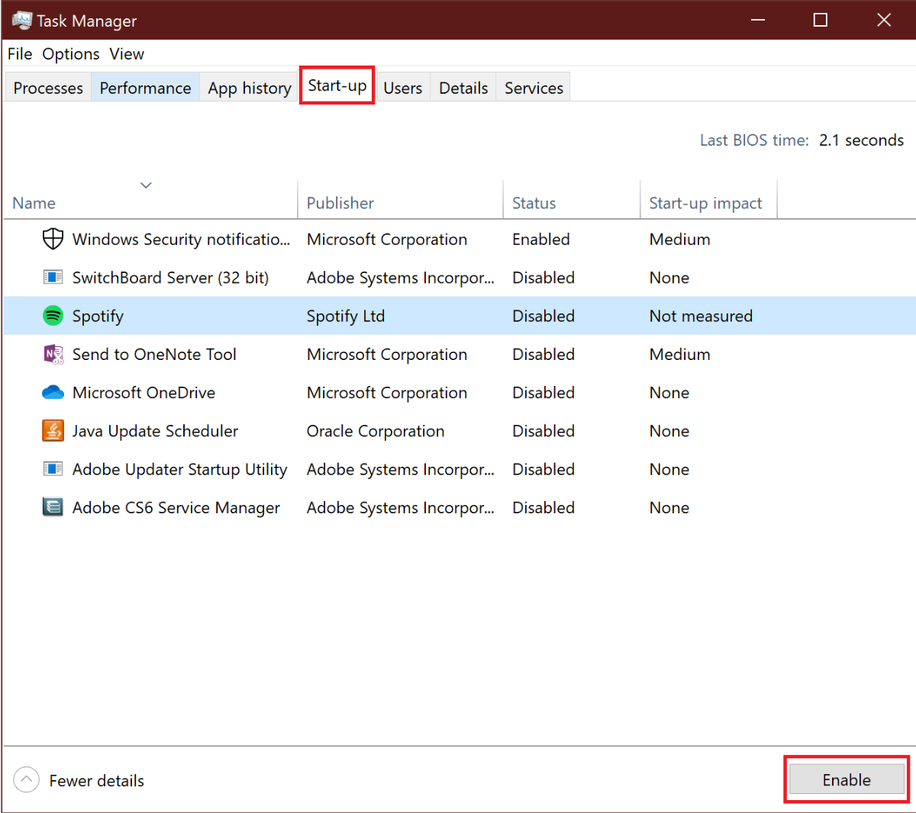Image resolution: width=916 pixels, height=813 pixels.
Task: Select the Java Update Scheduler entry
Action: click(155, 431)
